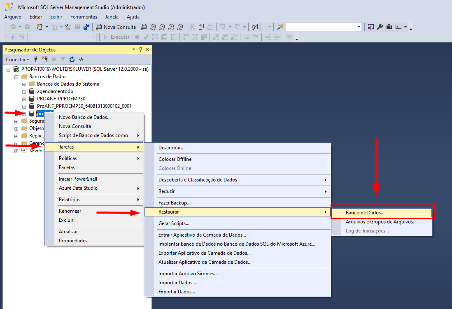452x309 pixels.
Task: Open the Exibir menu
Action: point(56,17)
